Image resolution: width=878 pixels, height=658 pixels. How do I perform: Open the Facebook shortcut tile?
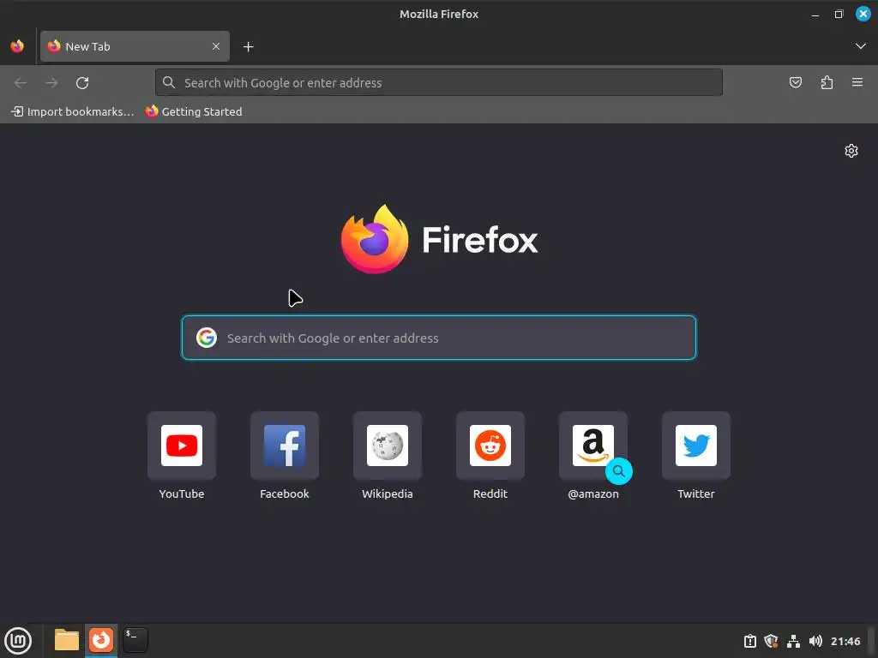(285, 446)
